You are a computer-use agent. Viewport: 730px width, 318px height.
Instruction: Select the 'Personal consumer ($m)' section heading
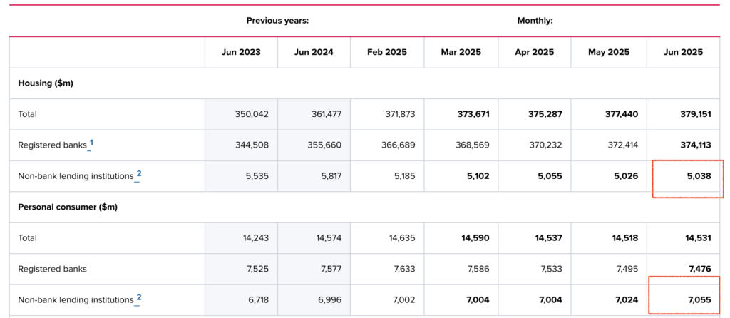(x=68, y=207)
